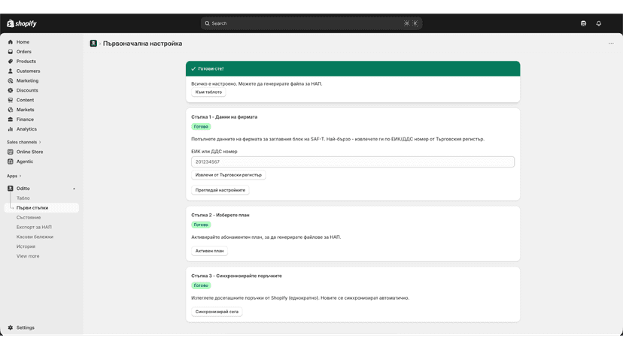The height and width of the screenshot is (350, 623).
Task: Click into the top Search bar
Action: 311,23
